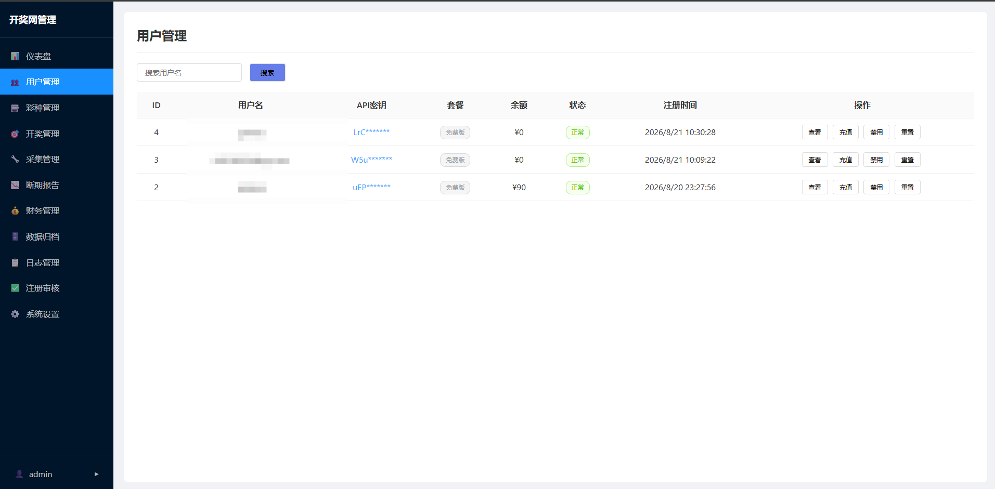Click the 余额 column header

click(519, 105)
